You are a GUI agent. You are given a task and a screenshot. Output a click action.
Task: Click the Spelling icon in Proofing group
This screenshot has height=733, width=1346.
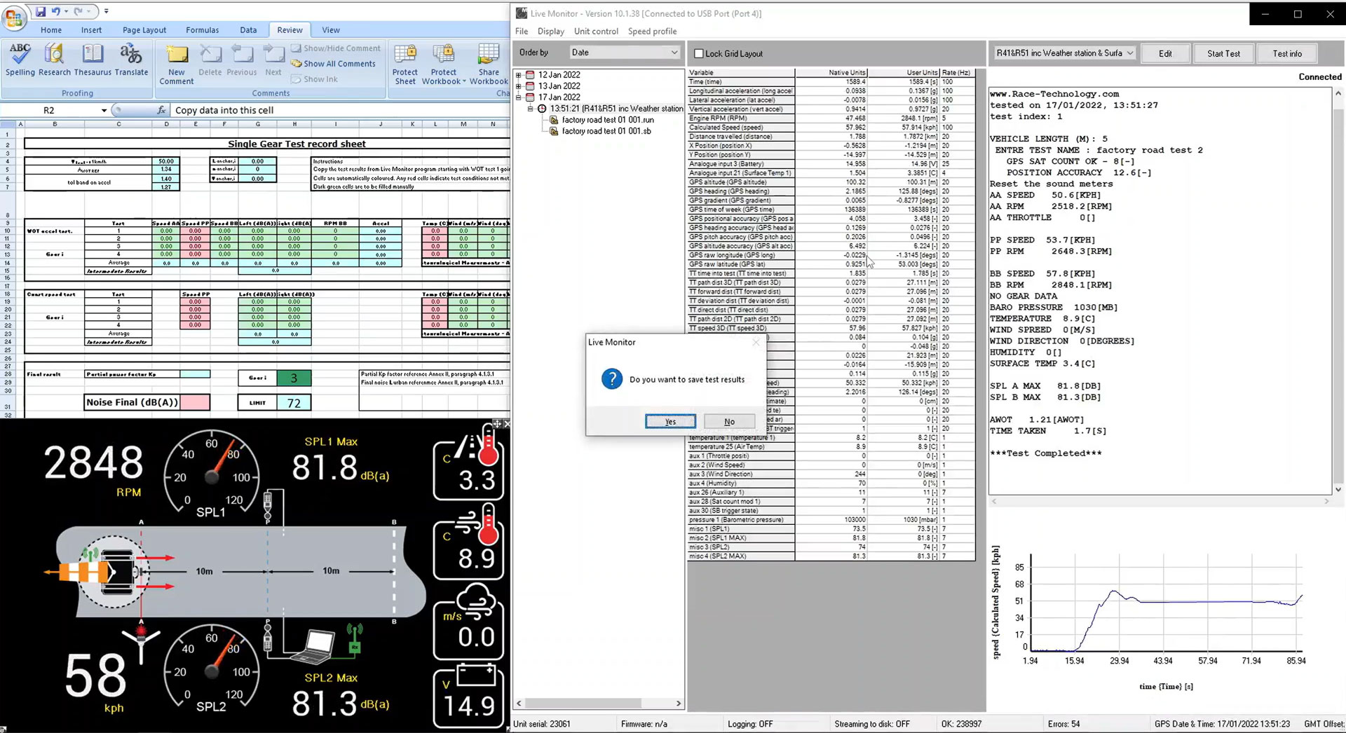point(20,60)
